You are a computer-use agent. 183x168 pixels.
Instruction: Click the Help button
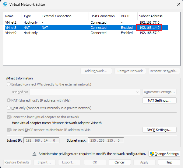(169, 162)
